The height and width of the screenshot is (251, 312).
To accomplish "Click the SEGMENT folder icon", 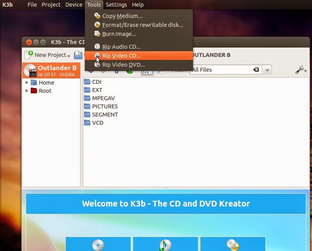I will click(87, 114).
